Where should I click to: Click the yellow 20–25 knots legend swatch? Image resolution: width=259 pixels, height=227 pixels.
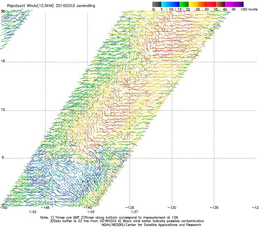coord(193,4)
